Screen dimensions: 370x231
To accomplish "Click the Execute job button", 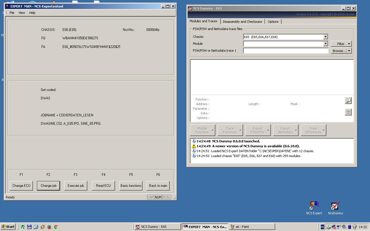I will pos(76,186).
